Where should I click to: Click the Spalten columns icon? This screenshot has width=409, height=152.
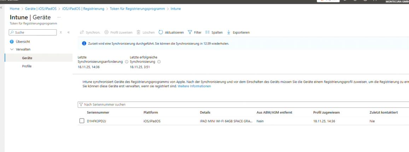208,32
